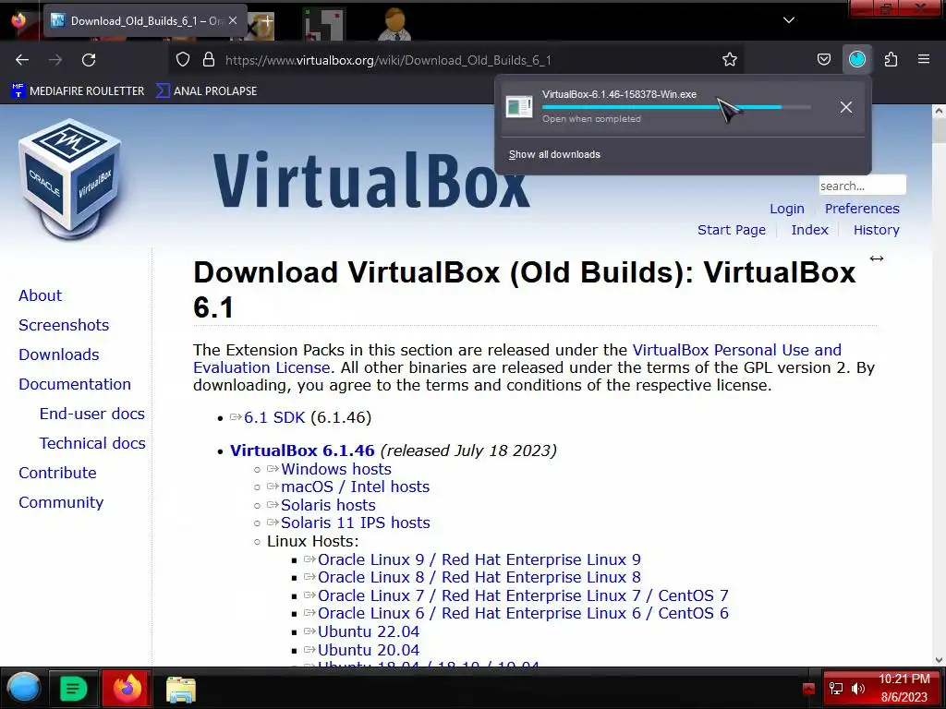The width and height of the screenshot is (946, 709).
Task: Click the red tray notification icon
Action: point(808,689)
